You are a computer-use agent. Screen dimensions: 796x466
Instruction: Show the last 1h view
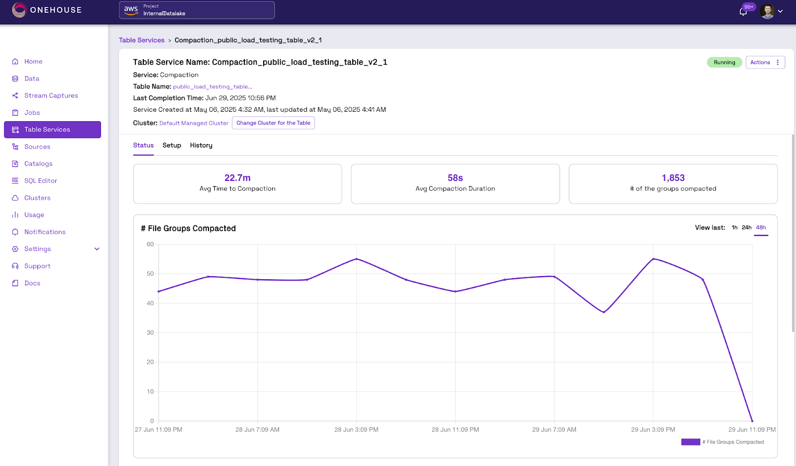pos(734,228)
